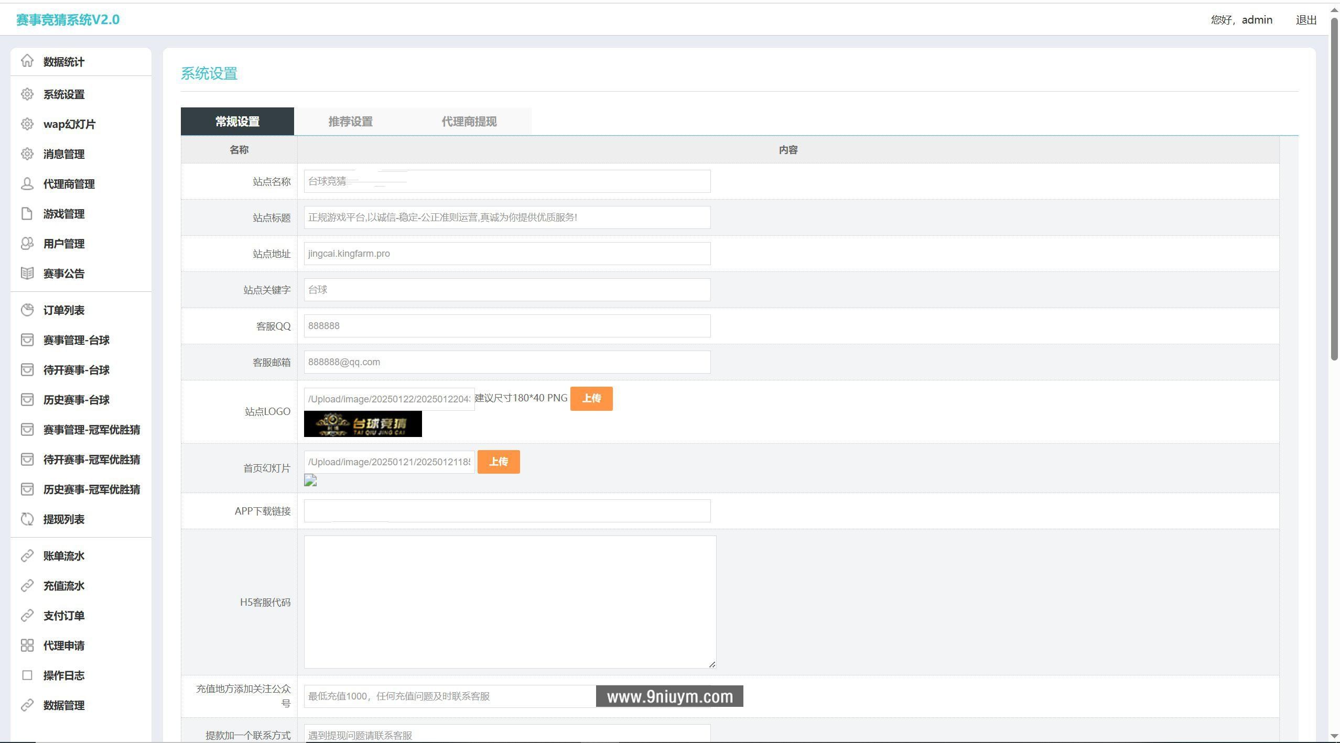The height and width of the screenshot is (743, 1340).
Task: Click the 站点关键字 input field
Action: click(507, 290)
